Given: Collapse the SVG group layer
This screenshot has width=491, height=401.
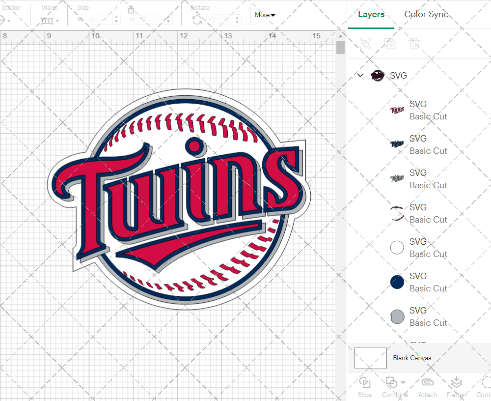Looking at the screenshot, I should coord(360,75).
